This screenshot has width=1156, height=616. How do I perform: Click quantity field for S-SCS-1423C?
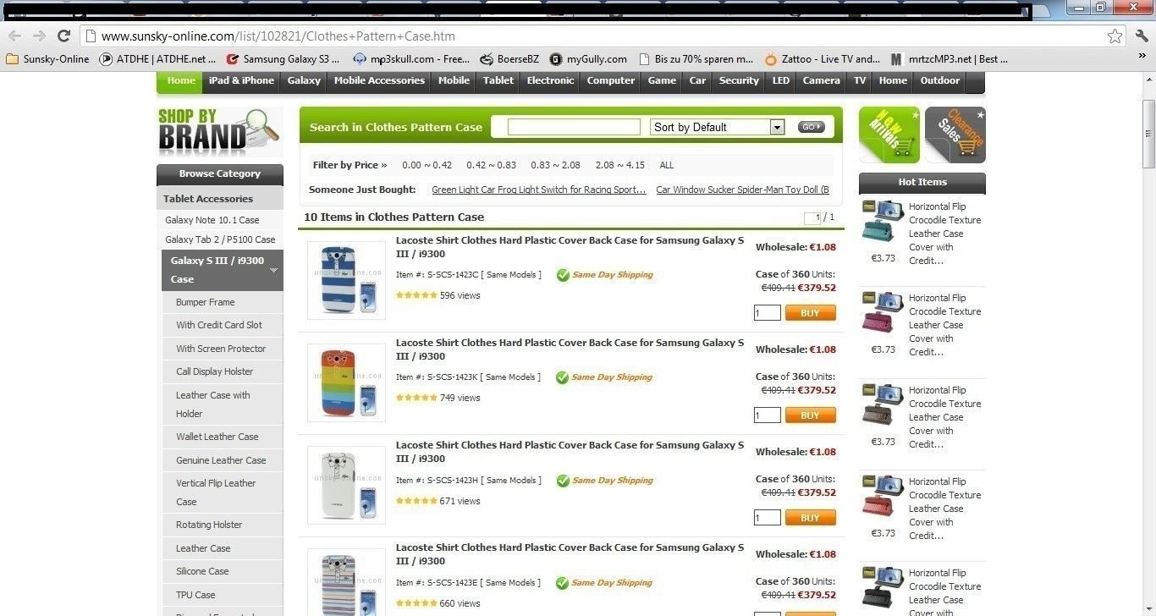pos(768,313)
